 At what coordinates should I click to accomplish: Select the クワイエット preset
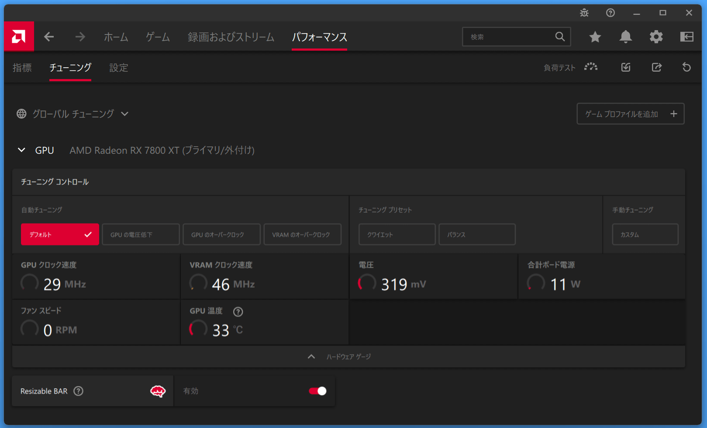(x=397, y=235)
